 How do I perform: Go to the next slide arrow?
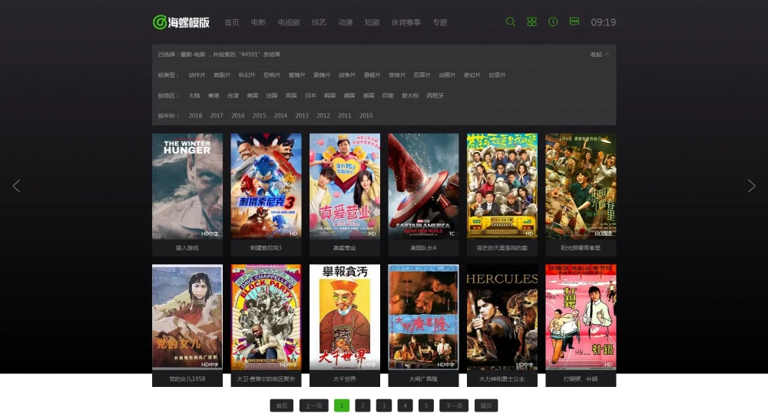click(751, 186)
